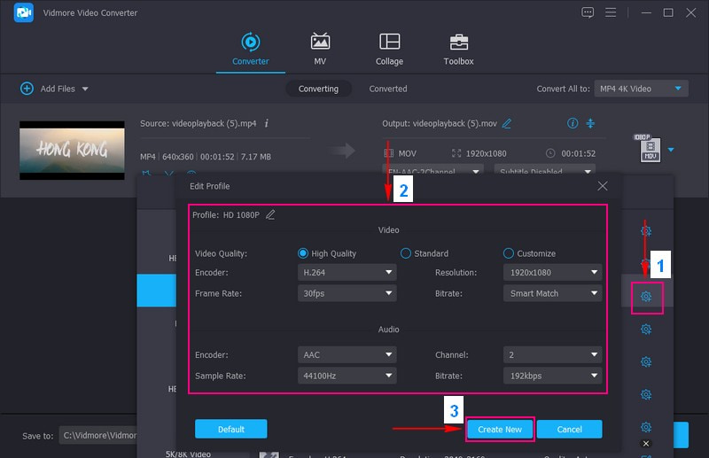Reset settings with Default button

(230, 429)
